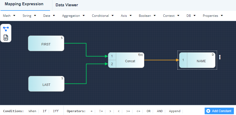Select the FIRST source node

[46, 44]
